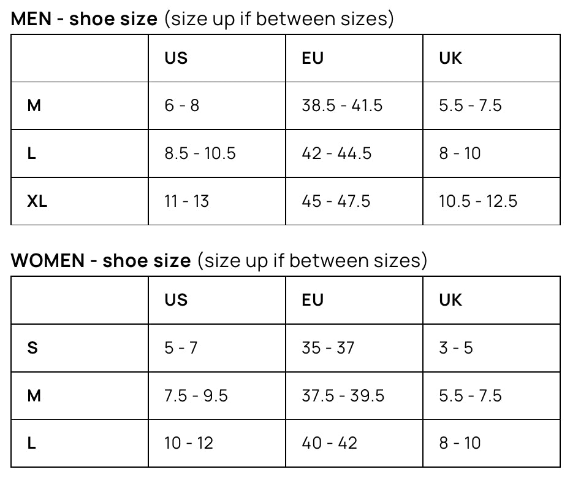Click men's EU 42 - 44.5 cell
This screenshot has height=480, width=570.
point(336,153)
